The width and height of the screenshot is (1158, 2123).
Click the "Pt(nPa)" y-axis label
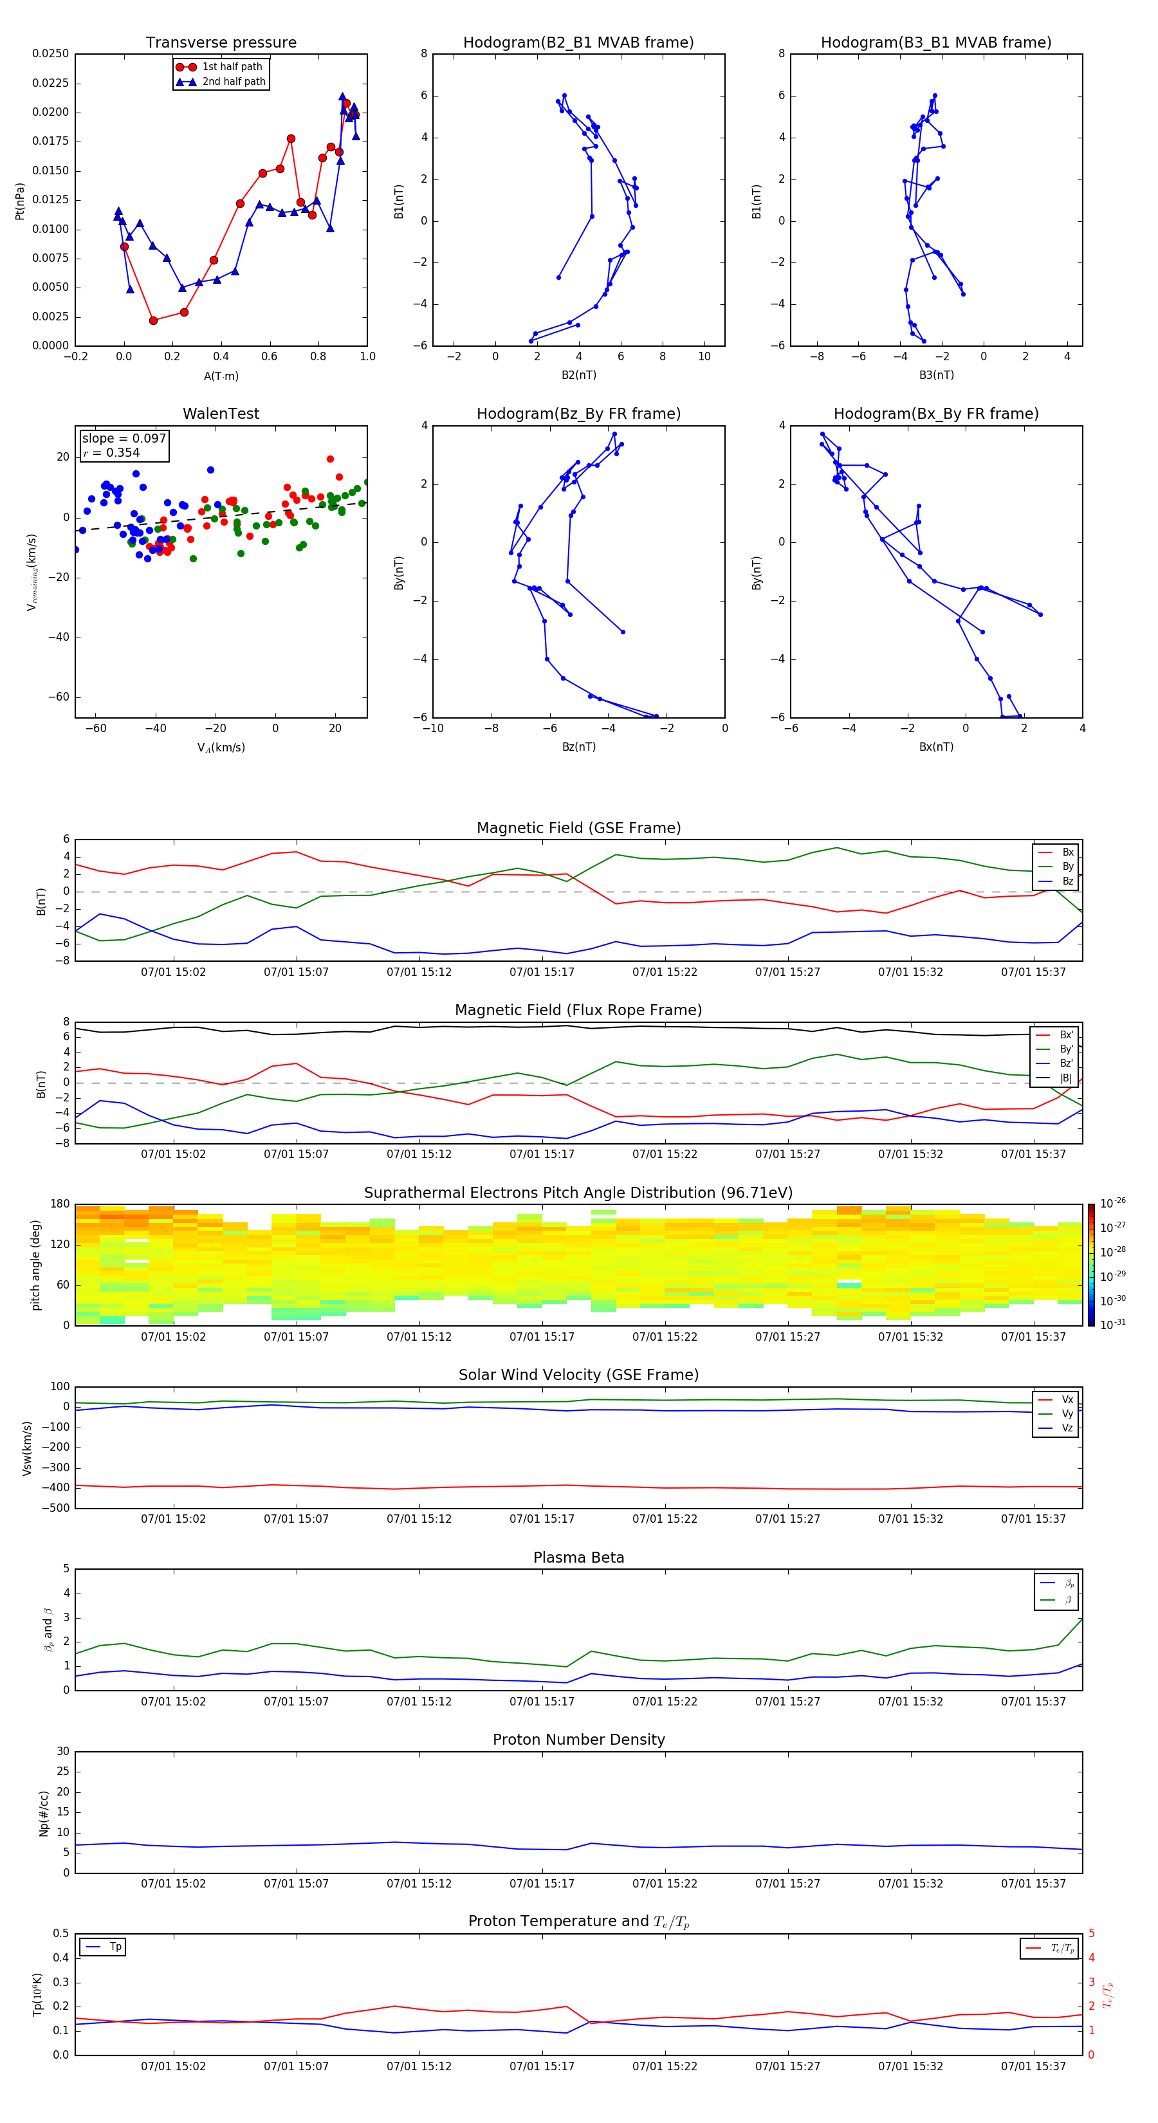point(20,201)
